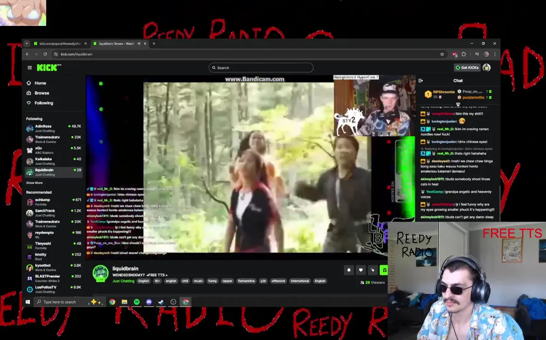The image size is (546, 340).
Task: View site information icon in address bar
Action: [x=55, y=54]
